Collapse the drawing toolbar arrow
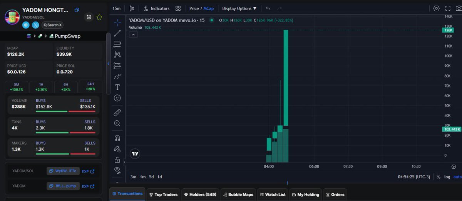This screenshot has height=201, width=462. (x=125, y=162)
